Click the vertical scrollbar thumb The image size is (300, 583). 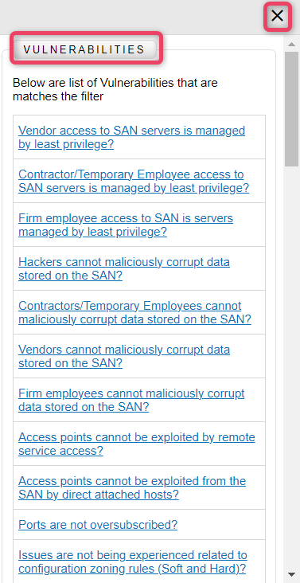[x=292, y=109]
